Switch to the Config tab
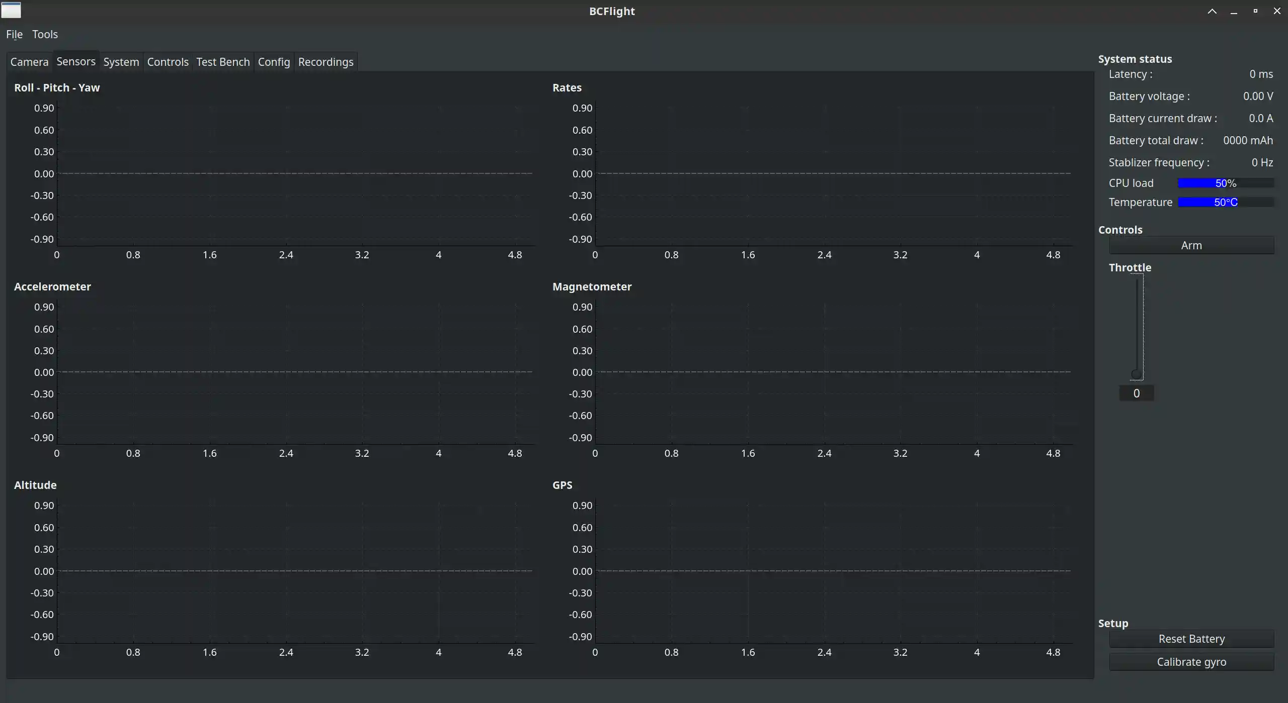 pyautogui.click(x=273, y=61)
